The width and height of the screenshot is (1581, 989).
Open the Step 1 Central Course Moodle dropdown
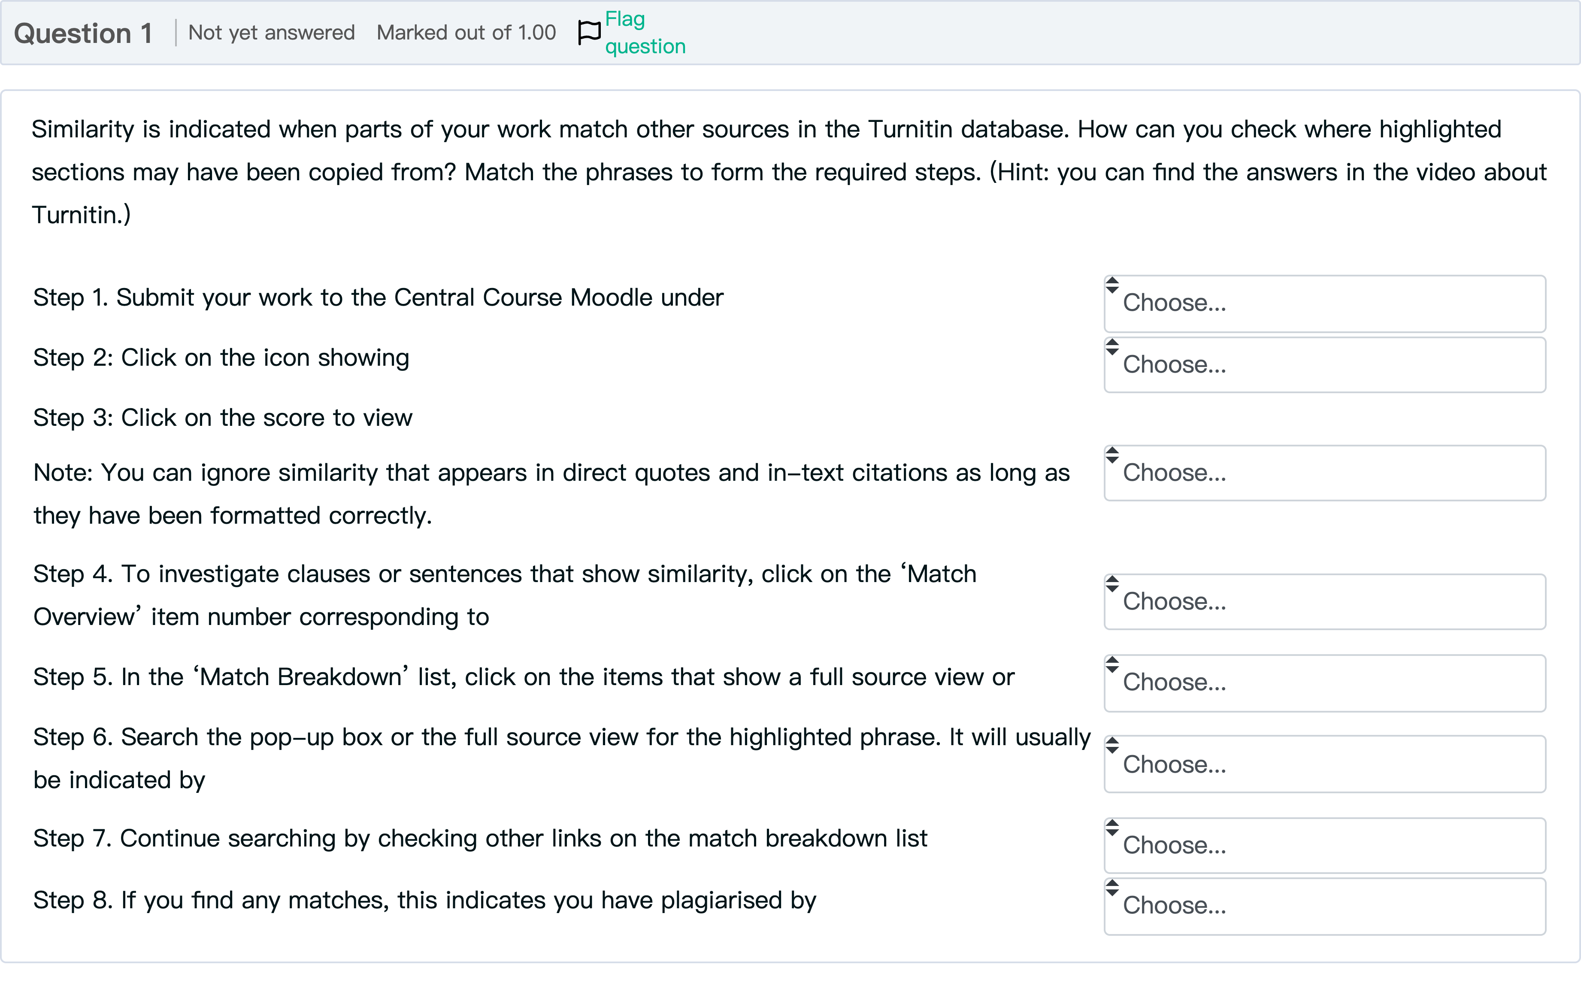(1324, 303)
